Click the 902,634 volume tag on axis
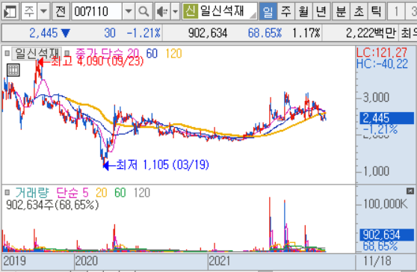This screenshot has height=272, width=417. coord(387,235)
